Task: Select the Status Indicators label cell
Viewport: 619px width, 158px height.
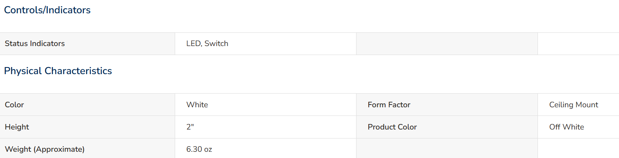Action: coord(87,44)
